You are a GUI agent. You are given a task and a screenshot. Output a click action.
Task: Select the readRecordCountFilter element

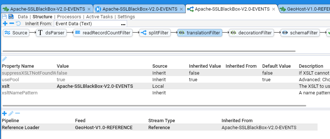tap(103, 33)
